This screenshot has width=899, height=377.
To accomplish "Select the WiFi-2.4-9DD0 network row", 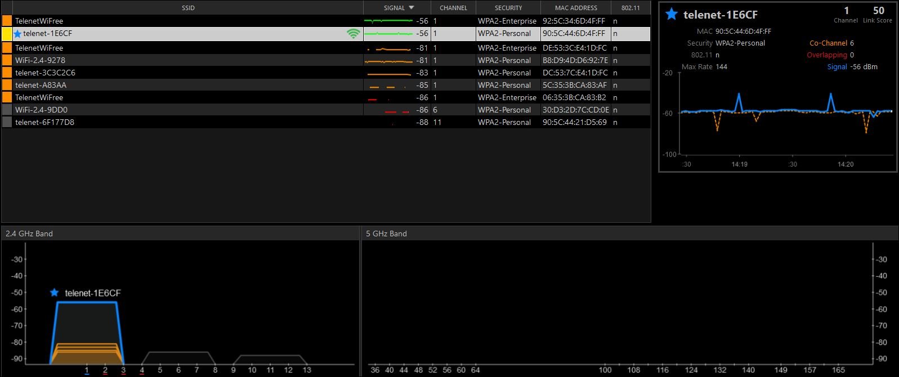I will pyautogui.click(x=326, y=110).
